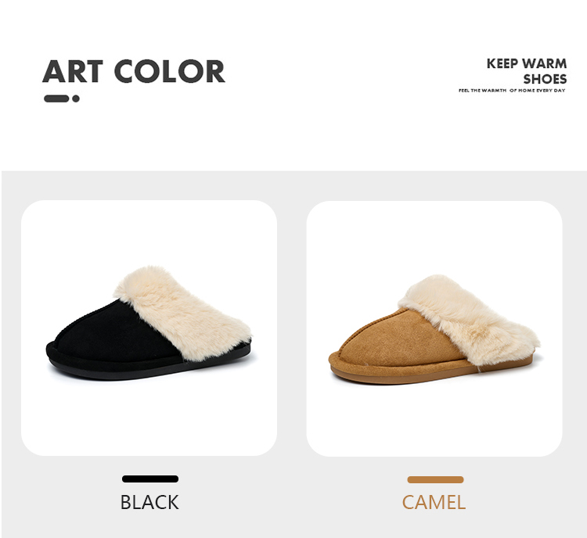587x538 pixels.
Task: Click the camel slipper's rubber sole
Action: (430, 374)
